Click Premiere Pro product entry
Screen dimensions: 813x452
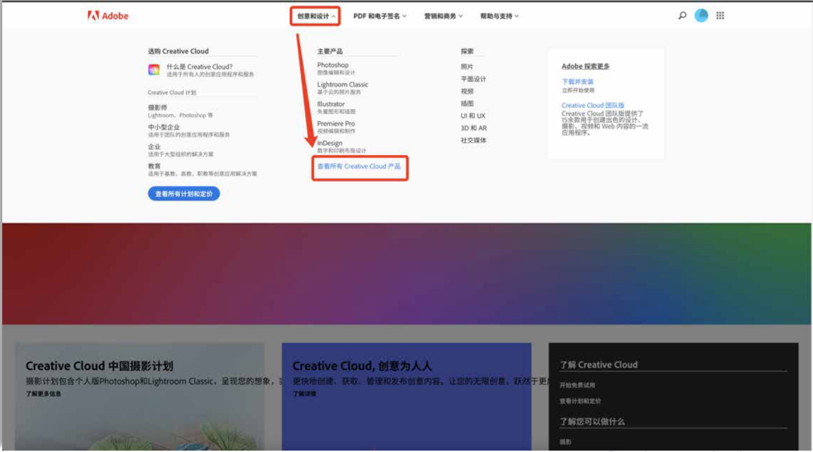pyautogui.click(x=336, y=123)
